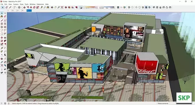195x105 pixels.
Task: Adjust the shadow time-of-day slider
Action: coord(107,7)
